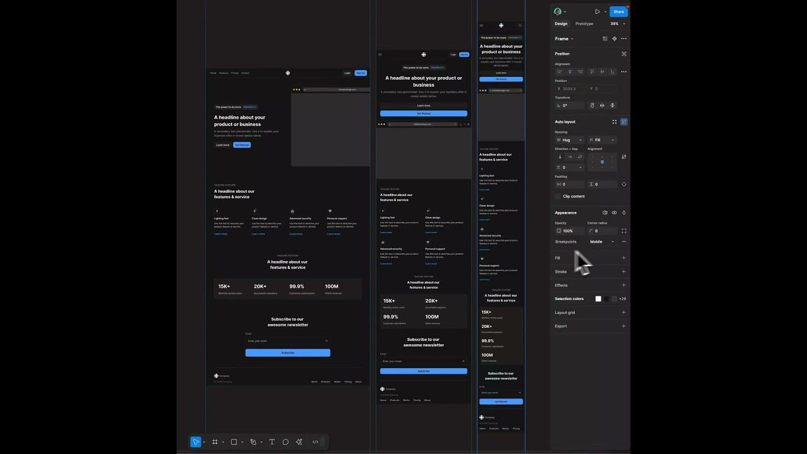
Task: Click the Opacity 100% field
Action: pyautogui.click(x=570, y=231)
